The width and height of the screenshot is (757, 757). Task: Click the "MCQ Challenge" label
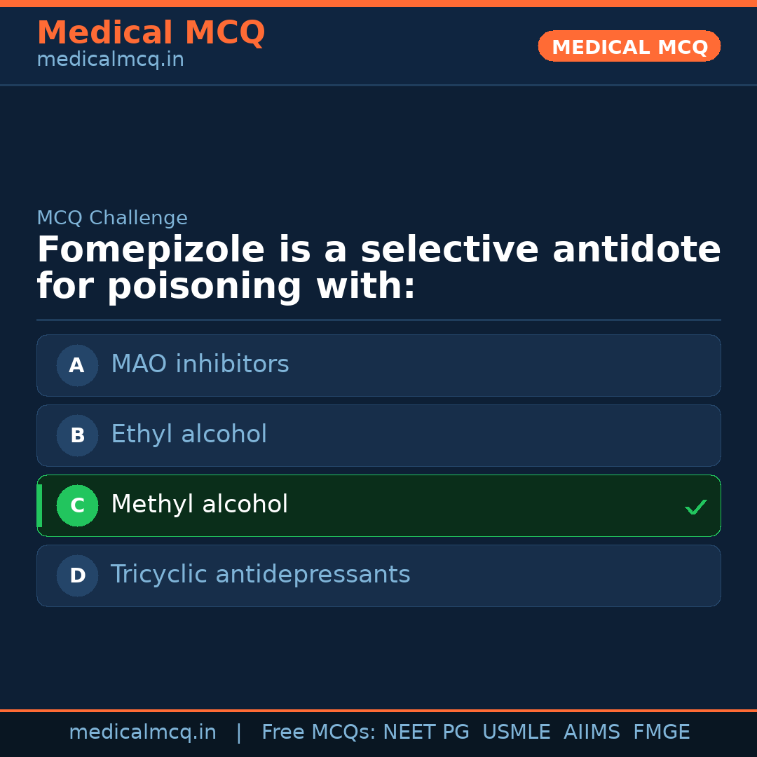tap(112, 218)
